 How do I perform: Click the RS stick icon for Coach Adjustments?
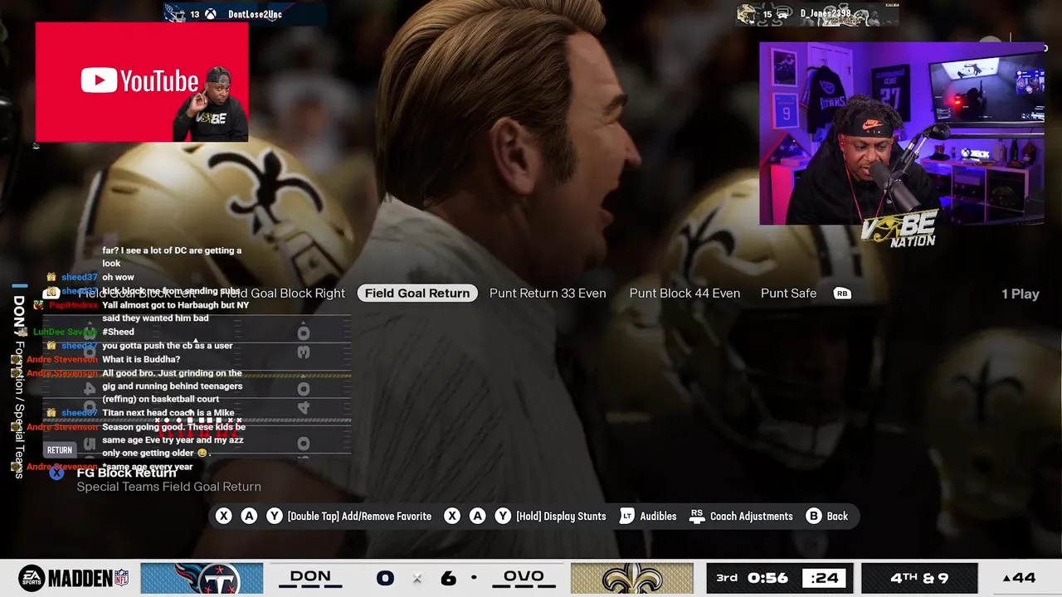(x=697, y=516)
